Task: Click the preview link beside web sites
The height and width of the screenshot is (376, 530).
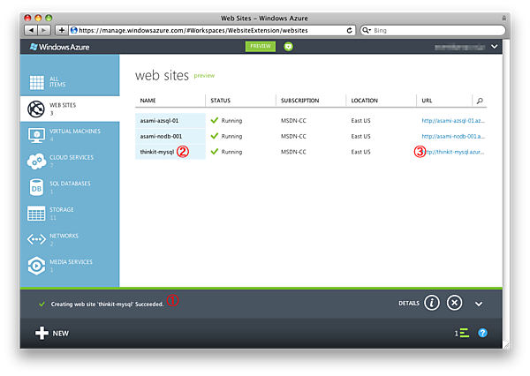Action: pos(204,76)
